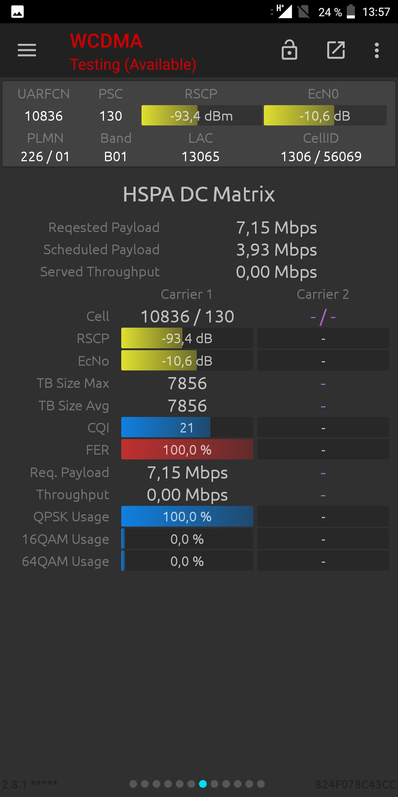Select the first page indicator dot
398x797 pixels.
click(x=133, y=784)
